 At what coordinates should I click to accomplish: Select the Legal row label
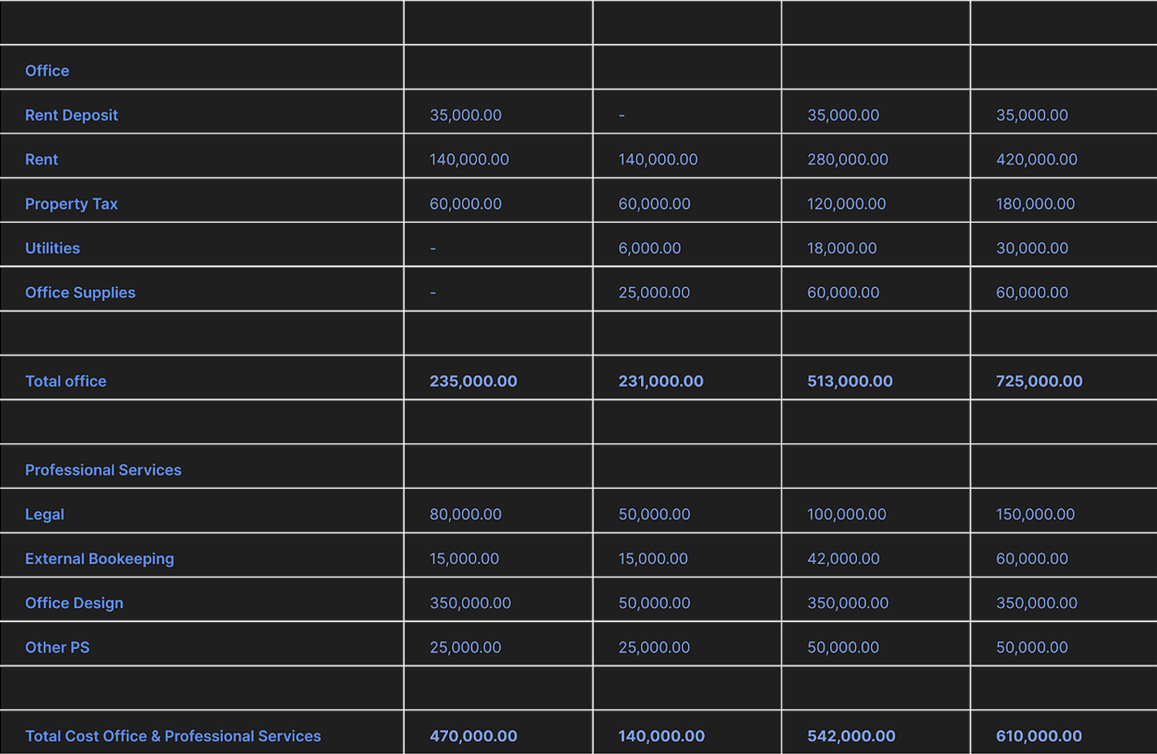point(45,514)
